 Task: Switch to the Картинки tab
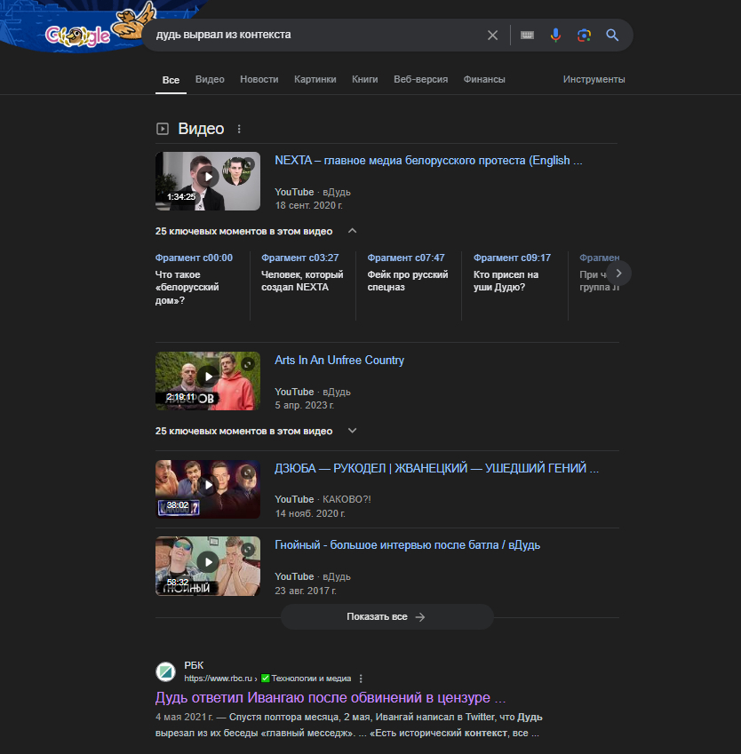click(315, 79)
